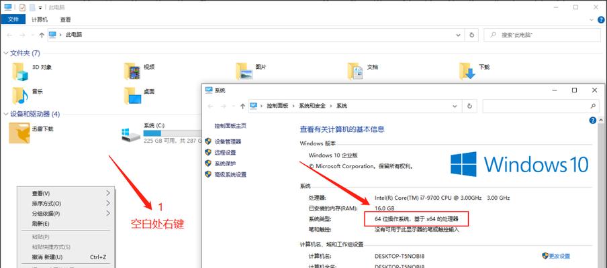The image size is (607, 268).
Task: Click the shield icon beside 更改设置
Action: [545, 256]
